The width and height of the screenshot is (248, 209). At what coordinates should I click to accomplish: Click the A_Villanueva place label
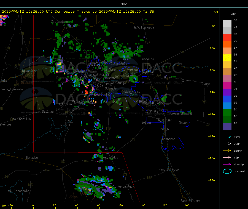tap(144, 27)
